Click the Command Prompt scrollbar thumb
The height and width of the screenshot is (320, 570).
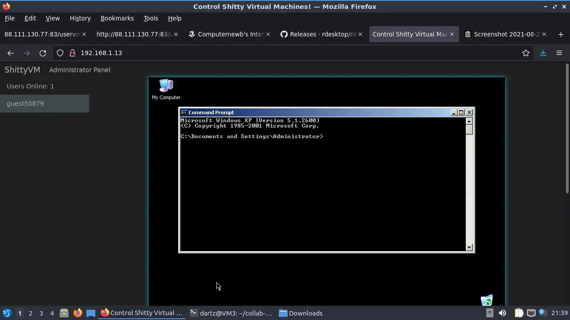[469, 130]
